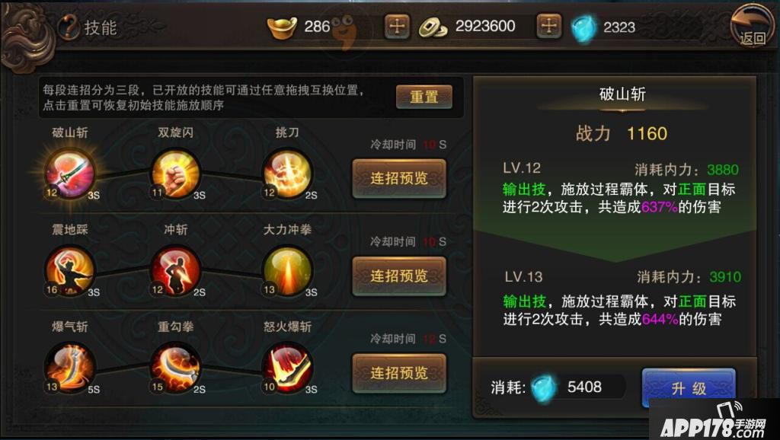Image resolution: width=780 pixels, height=440 pixels.
Task: Select the 破山斩 skill icon
Action: (x=69, y=174)
